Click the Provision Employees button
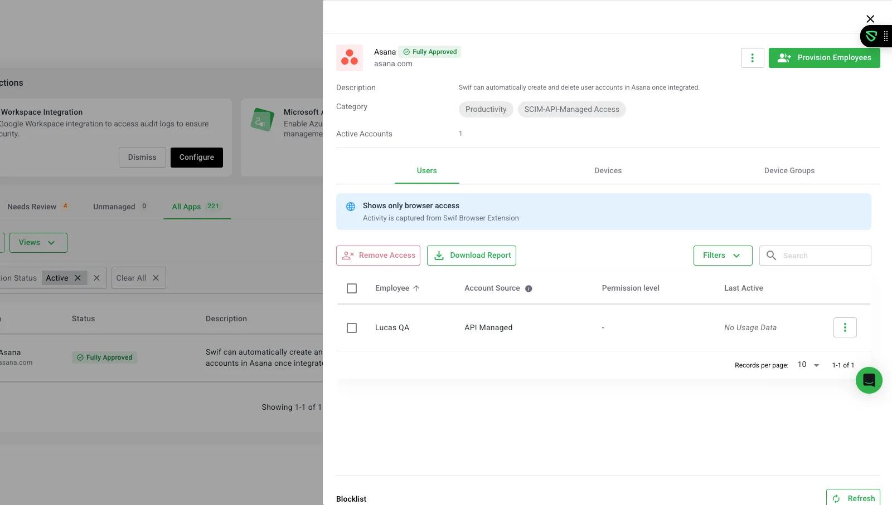This screenshot has width=892, height=505. point(824,58)
